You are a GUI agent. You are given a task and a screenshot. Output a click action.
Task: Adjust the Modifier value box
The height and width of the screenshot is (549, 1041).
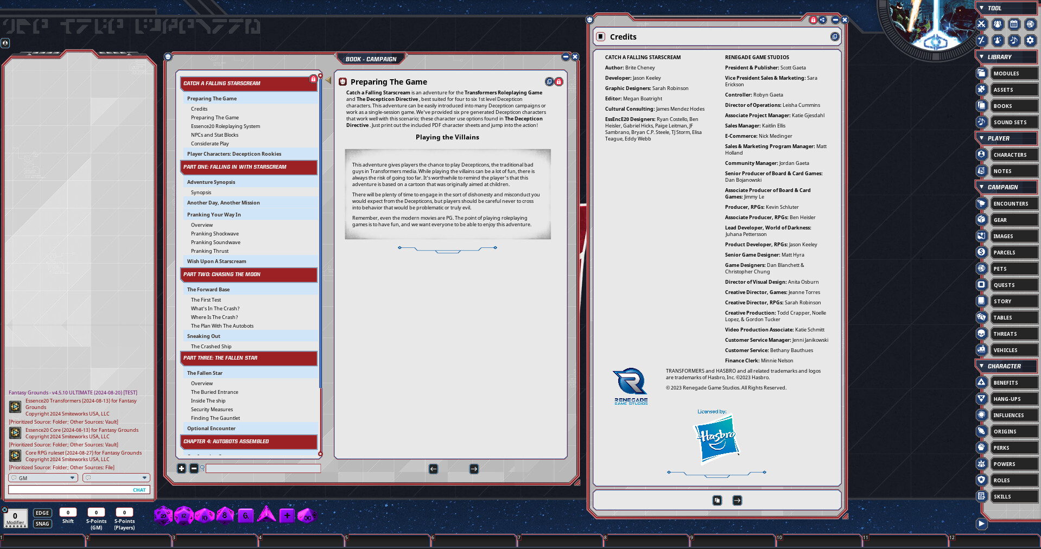pyautogui.click(x=15, y=517)
